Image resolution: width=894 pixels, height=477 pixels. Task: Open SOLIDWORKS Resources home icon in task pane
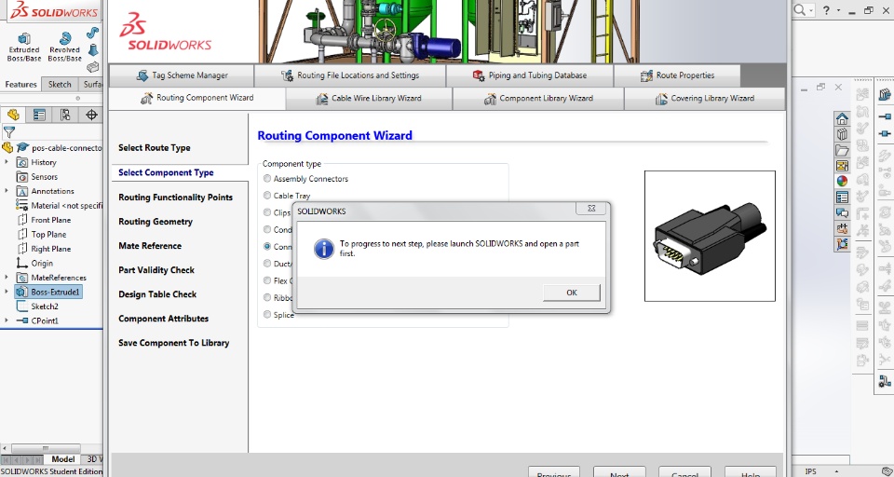(x=842, y=118)
